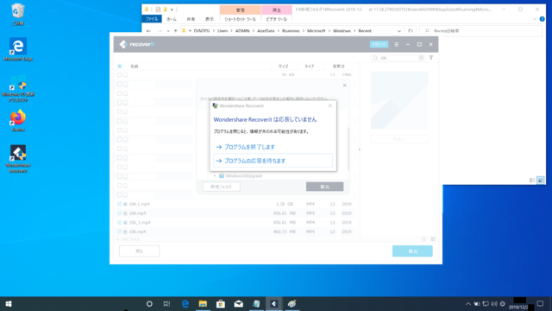552x311 pixels.
Task: Click the 新規フォルダ button in the dialog
Action: pos(222,187)
